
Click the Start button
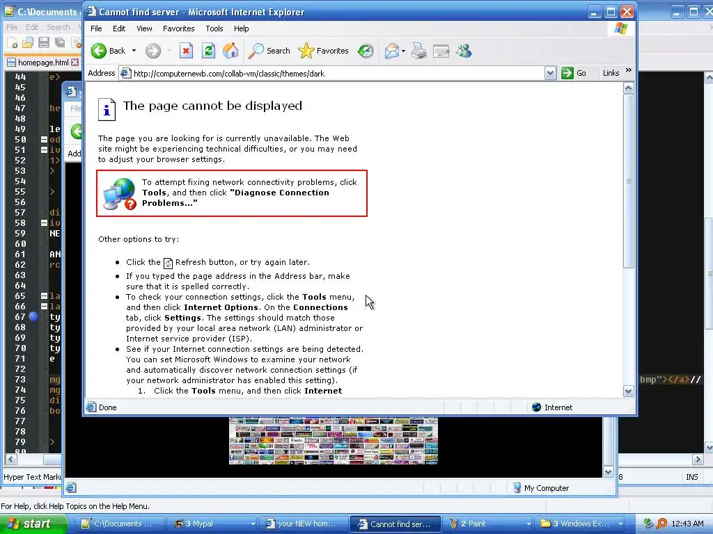point(33,524)
